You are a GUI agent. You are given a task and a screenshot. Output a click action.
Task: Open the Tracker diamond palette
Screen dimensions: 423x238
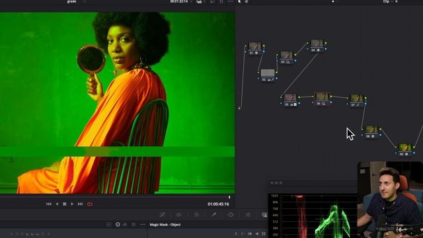point(248,215)
